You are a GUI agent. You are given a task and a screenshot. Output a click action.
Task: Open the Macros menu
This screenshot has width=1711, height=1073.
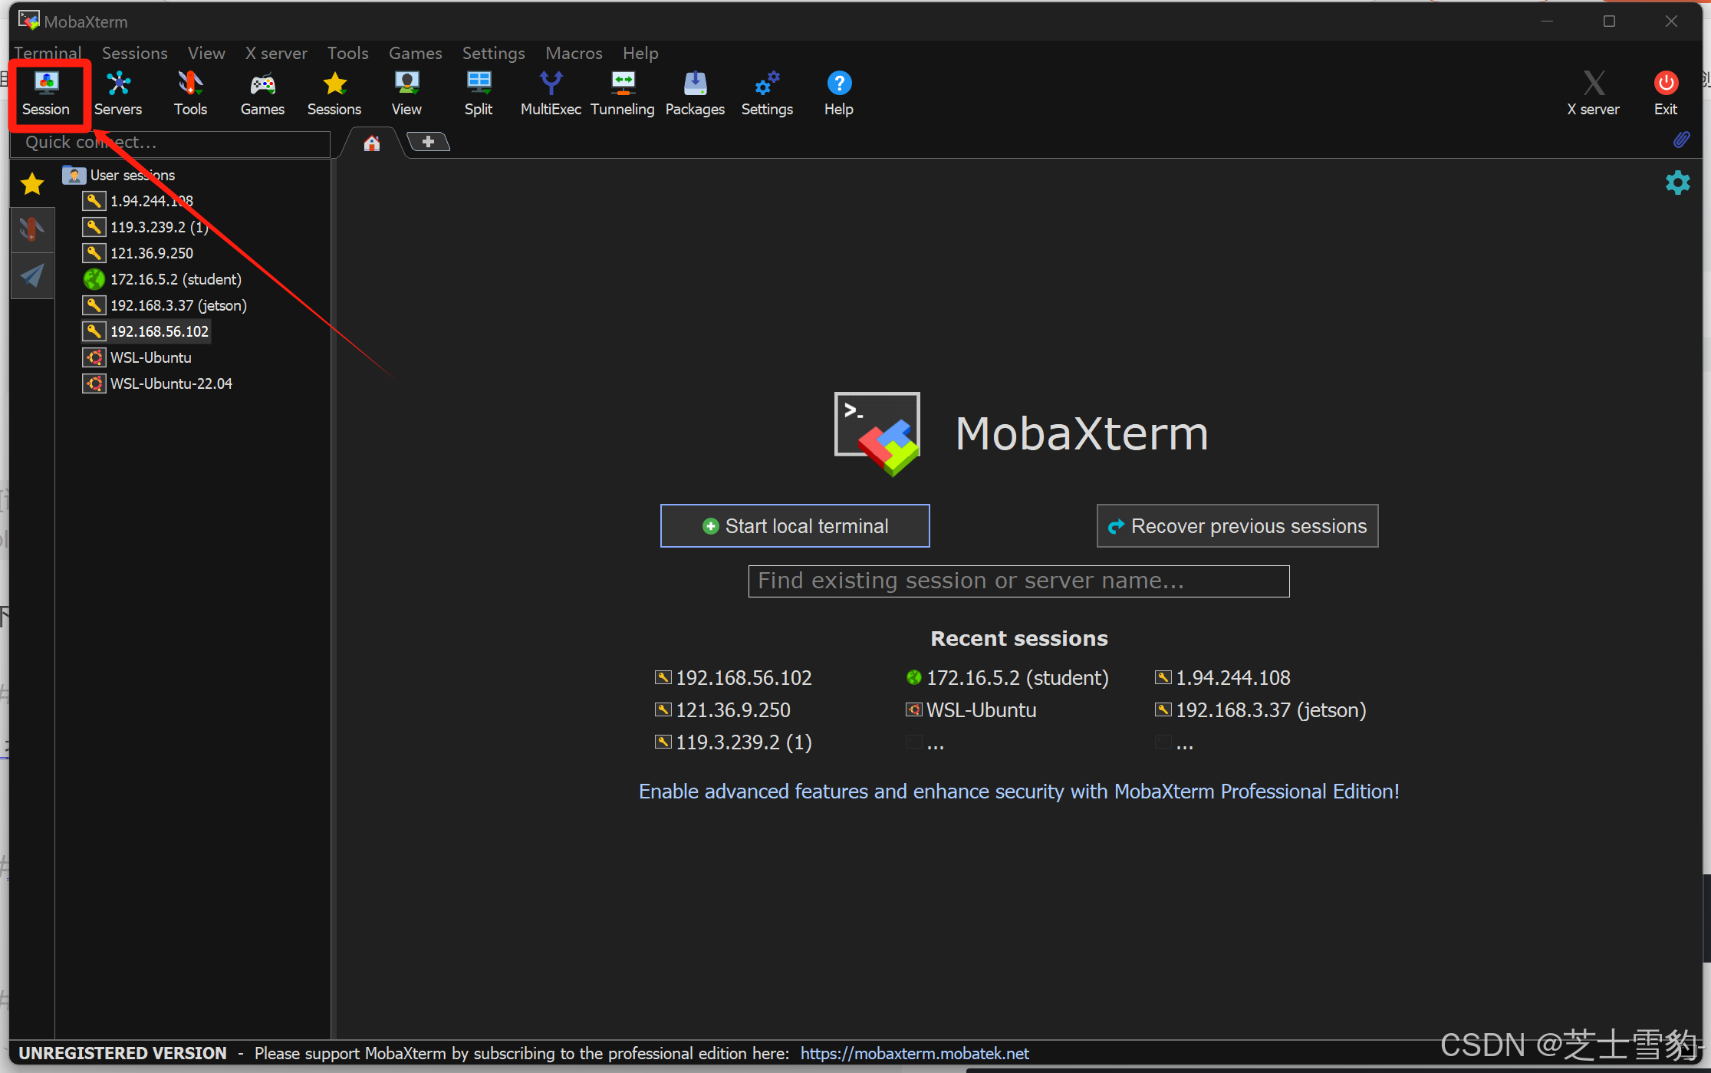(573, 53)
